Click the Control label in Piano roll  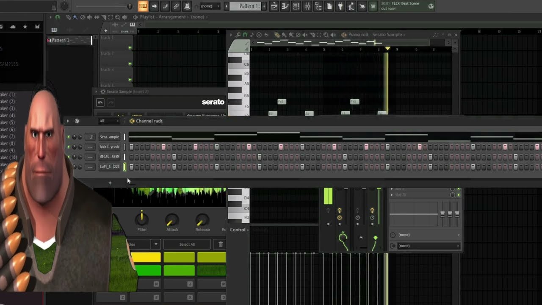(238, 230)
